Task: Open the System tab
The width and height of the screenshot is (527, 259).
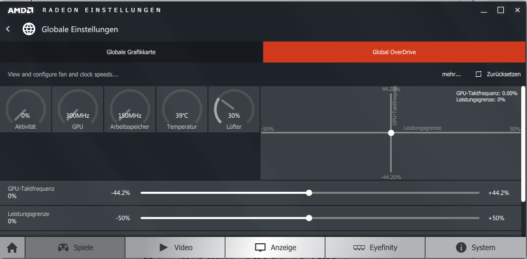Action: pos(476,247)
